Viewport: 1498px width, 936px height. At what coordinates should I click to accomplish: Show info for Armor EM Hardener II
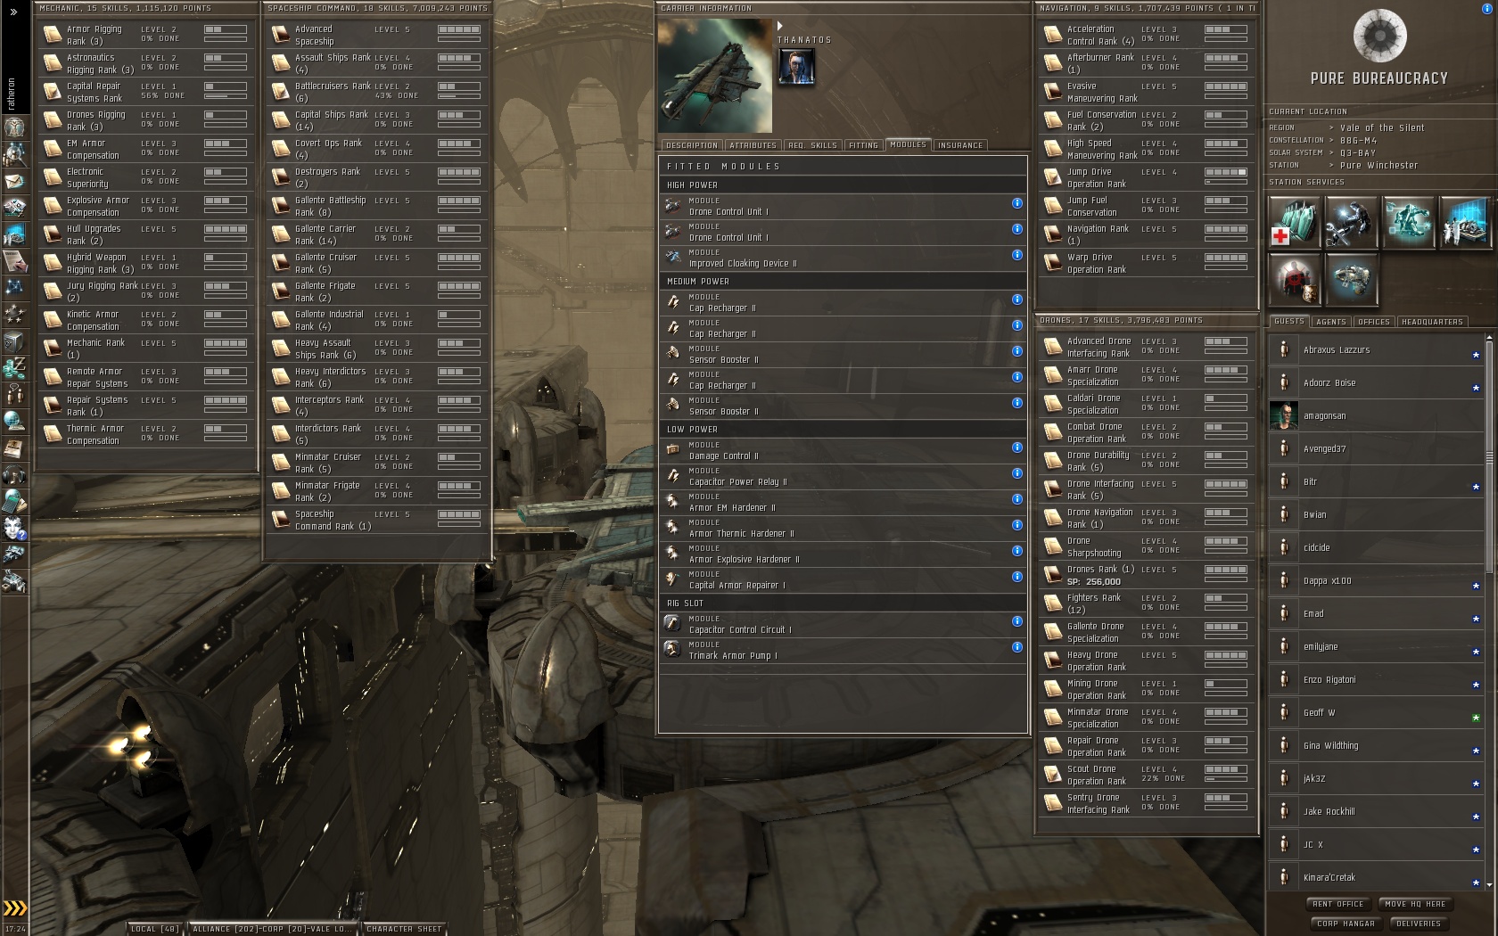(1017, 499)
